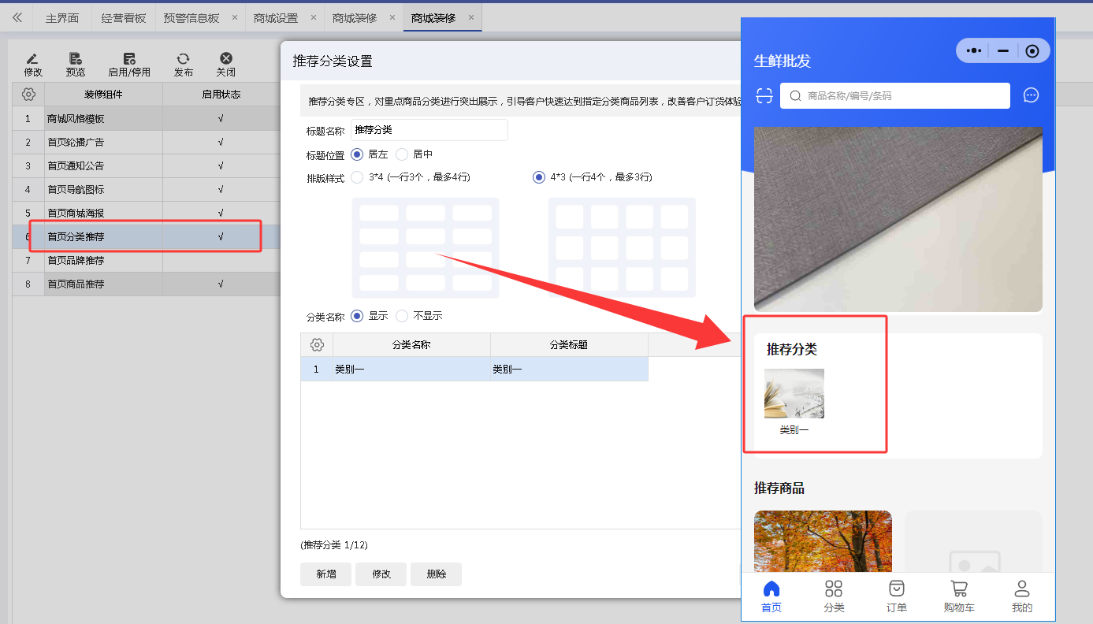The image size is (1093, 624).
Task: Open the settings gear in component table header
Action: (28, 95)
